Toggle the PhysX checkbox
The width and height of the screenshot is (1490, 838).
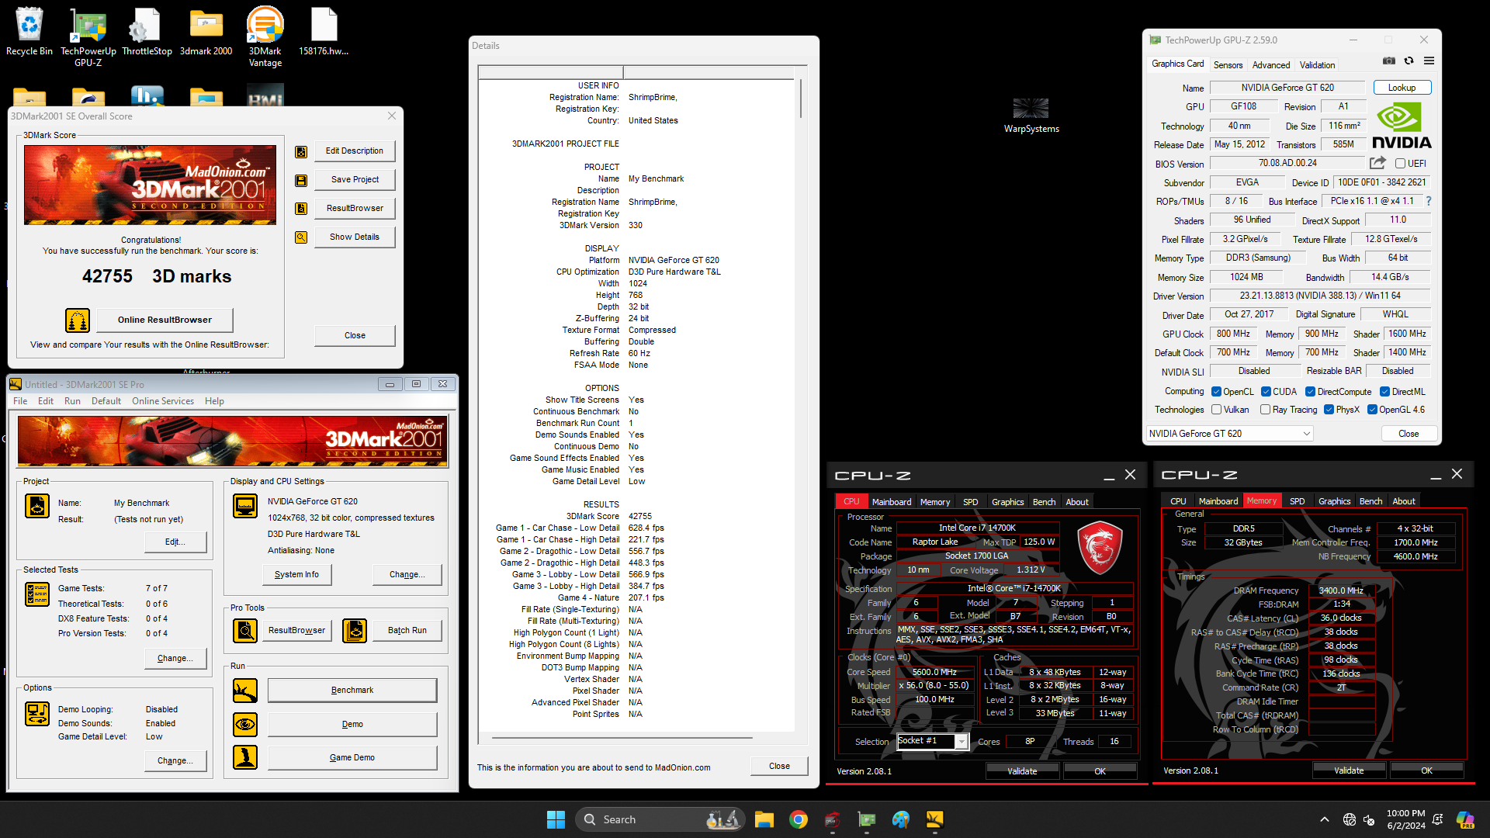1329,410
